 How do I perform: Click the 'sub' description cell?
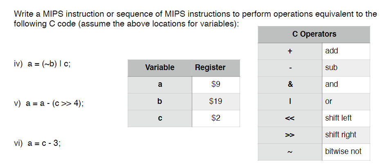346,68
